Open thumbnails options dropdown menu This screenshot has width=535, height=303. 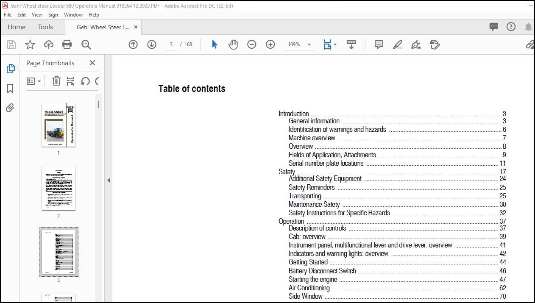(x=33, y=81)
